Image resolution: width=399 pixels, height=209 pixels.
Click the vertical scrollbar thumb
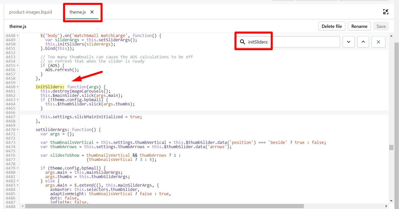click(391, 148)
